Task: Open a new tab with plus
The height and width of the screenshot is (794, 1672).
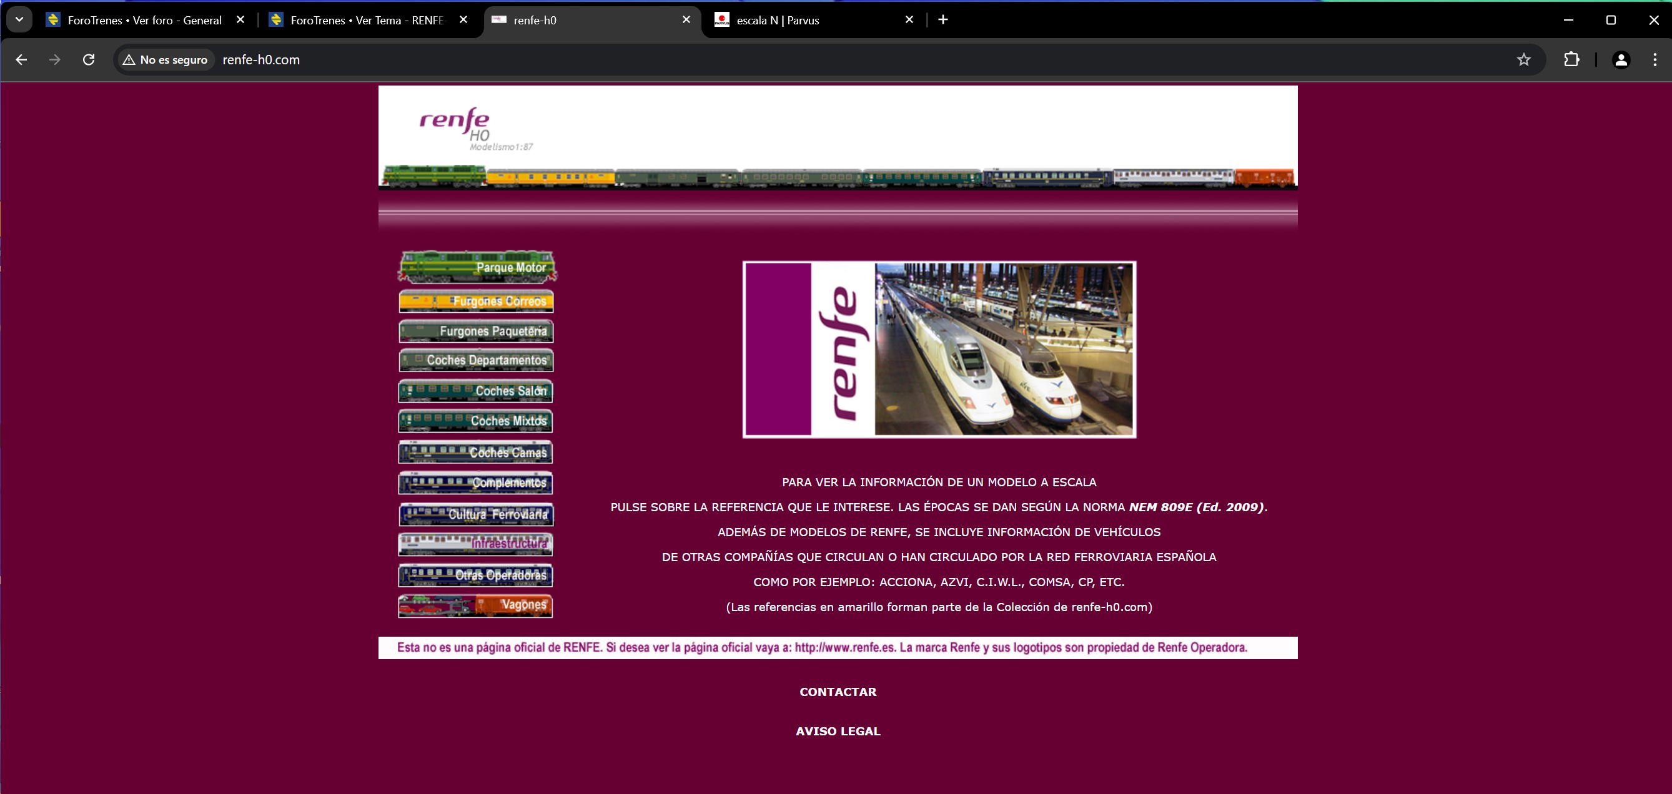Action: 943,20
